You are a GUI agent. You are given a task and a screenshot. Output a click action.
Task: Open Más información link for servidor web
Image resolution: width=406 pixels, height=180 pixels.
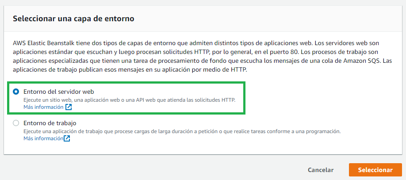(x=43, y=107)
